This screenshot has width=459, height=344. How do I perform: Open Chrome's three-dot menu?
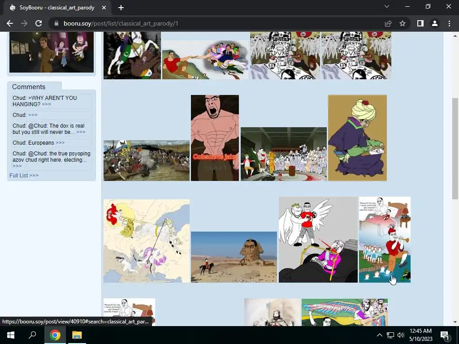pyautogui.click(x=449, y=23)
